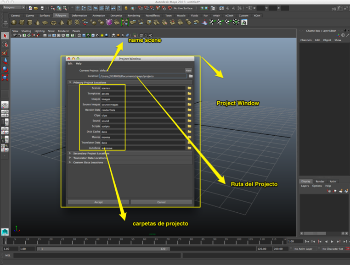Click folder icon beside Render Data field
350x265 pixels.
[189, 110]
